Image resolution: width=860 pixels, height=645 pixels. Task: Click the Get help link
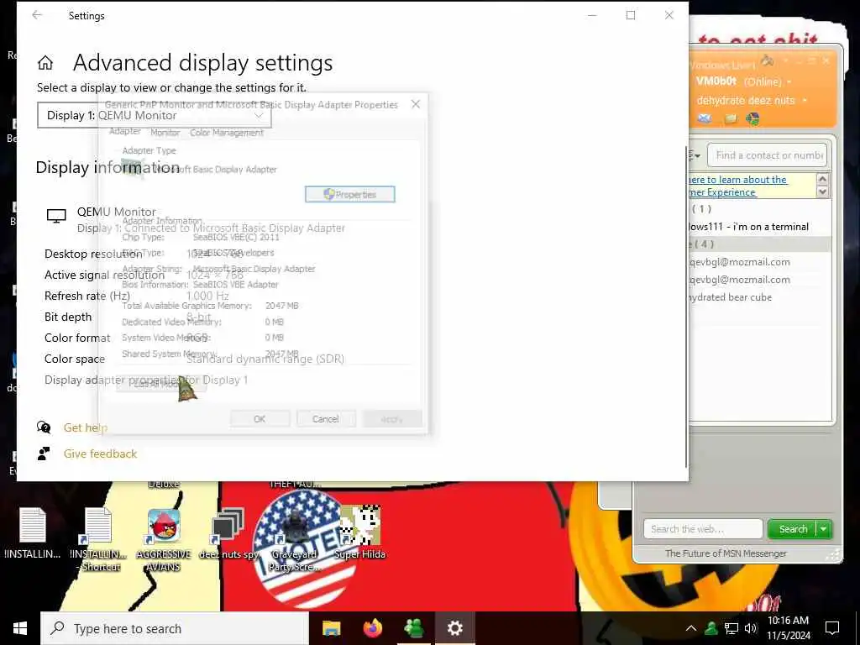click(x=85, y=427)
